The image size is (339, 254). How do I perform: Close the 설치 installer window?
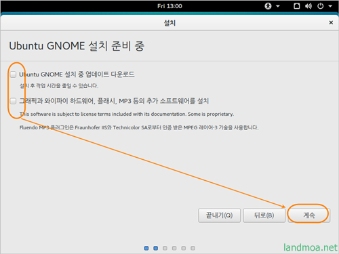(331, 22)
